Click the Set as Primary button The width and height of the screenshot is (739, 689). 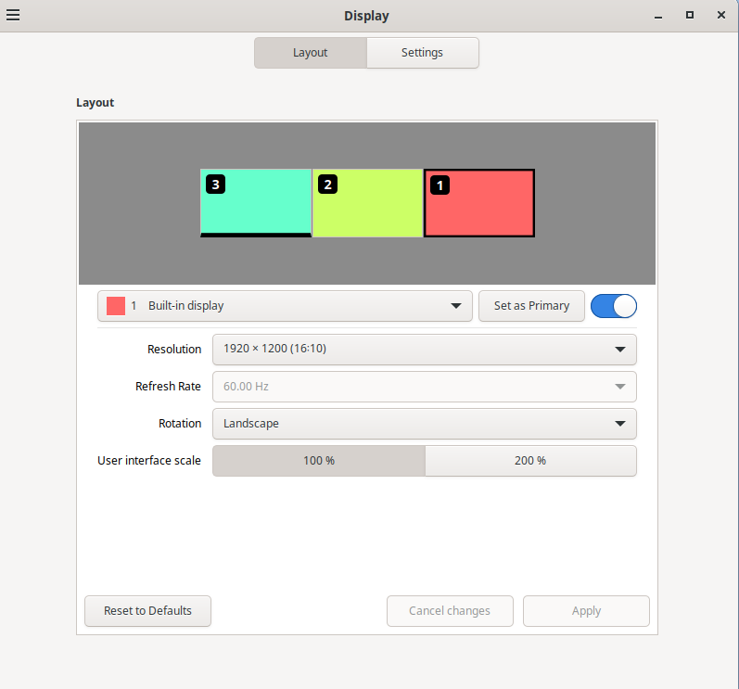click(x=531, y=306)
